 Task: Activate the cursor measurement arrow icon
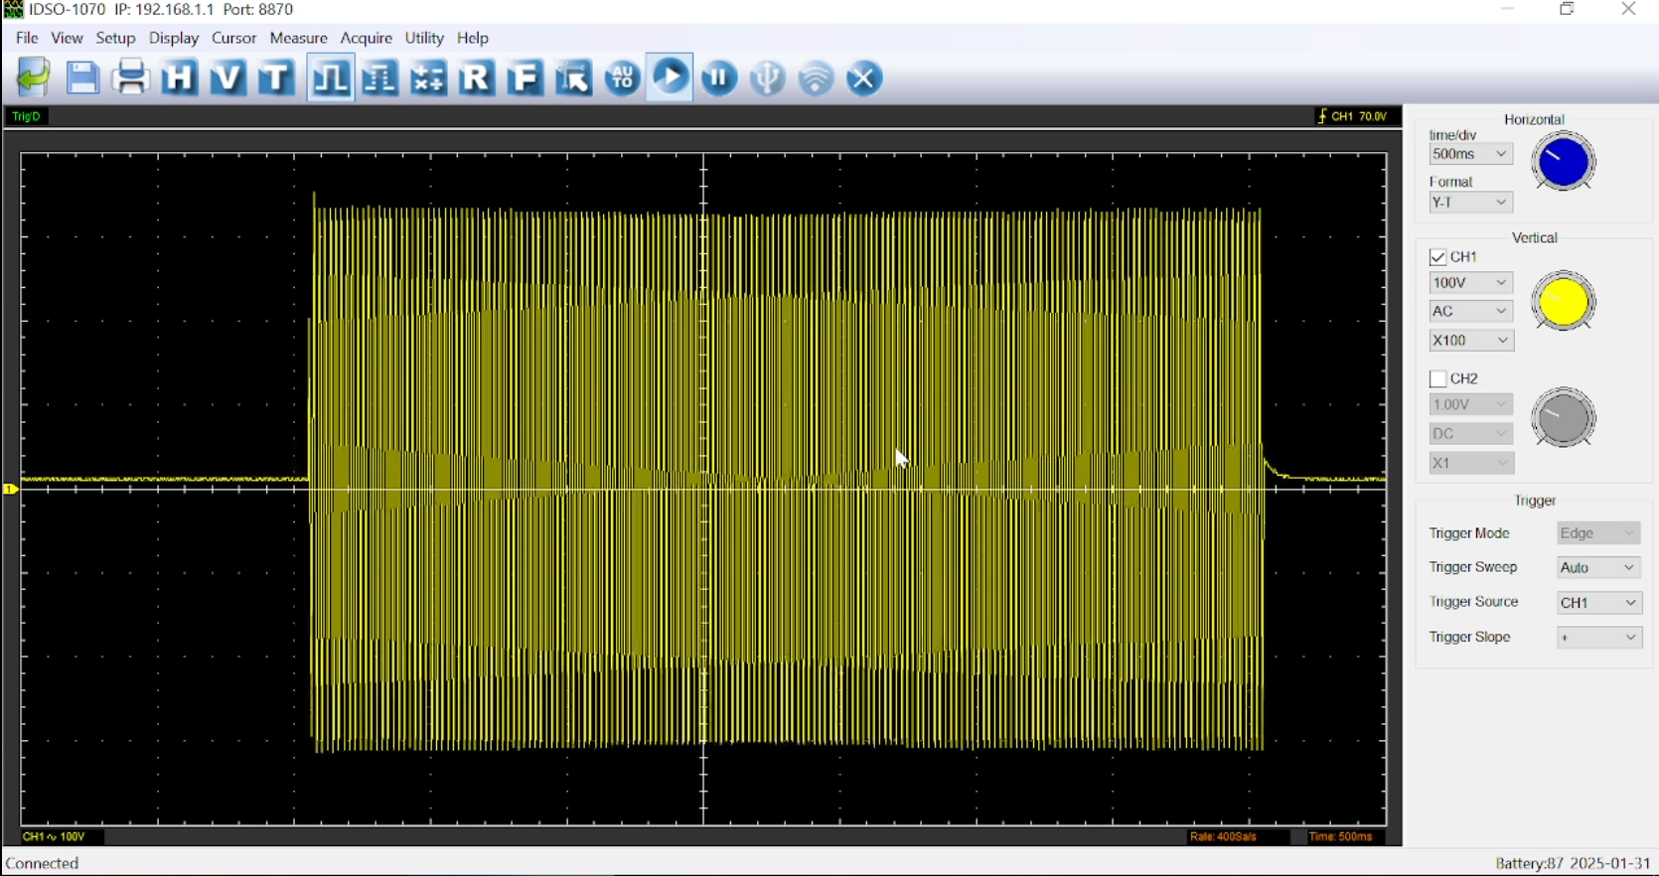point(574,77)
